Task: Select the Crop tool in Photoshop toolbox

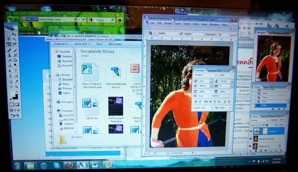Action: (9, 44)
